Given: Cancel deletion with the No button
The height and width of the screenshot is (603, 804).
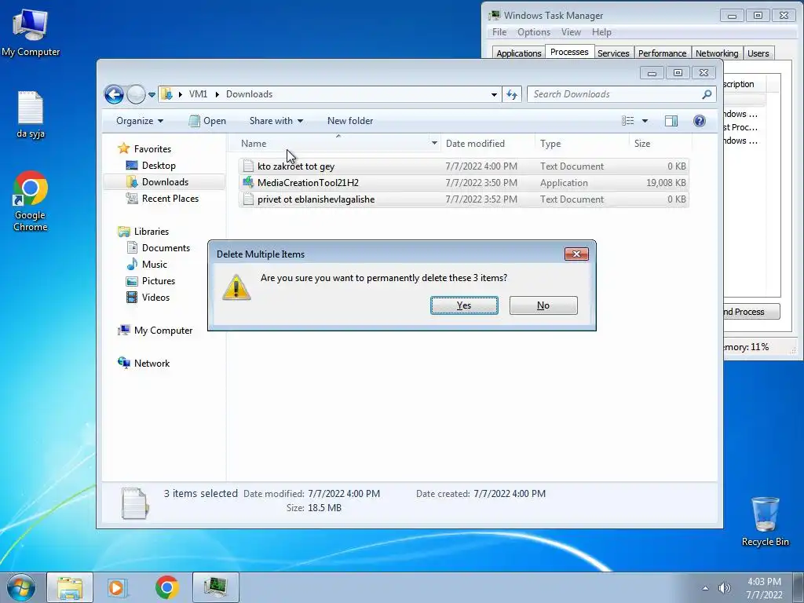Looking at the screenshot, I should pyautogui.click(x=543, y=305).
